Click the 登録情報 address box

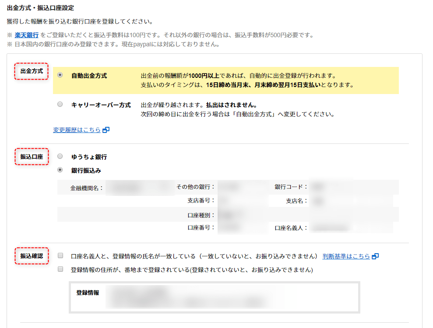(x=214, y=297)
